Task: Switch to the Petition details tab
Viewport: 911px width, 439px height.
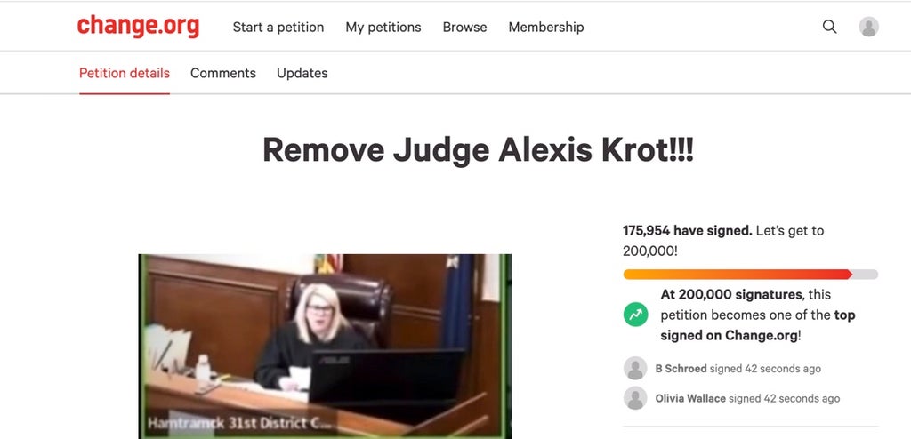Action: click(x=125, y=73)
